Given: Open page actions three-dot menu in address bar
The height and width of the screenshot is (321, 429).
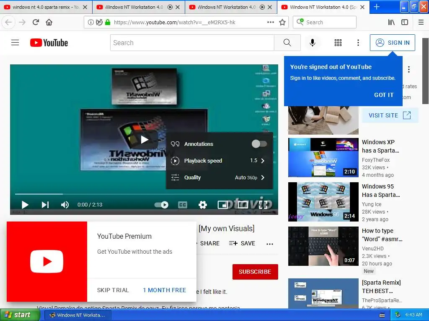Looking at the screenshot, I should click(x=270, y=23).
